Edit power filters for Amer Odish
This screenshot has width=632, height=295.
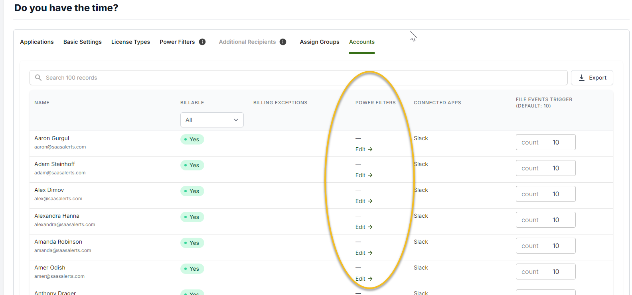coord(363,279)
